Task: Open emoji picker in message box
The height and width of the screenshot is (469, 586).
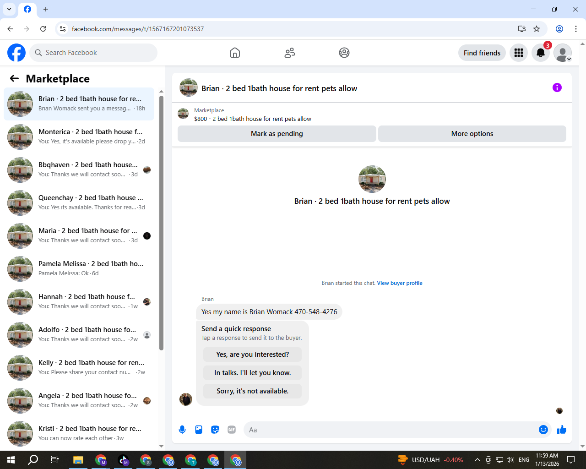Action: [x=543, y=430]
